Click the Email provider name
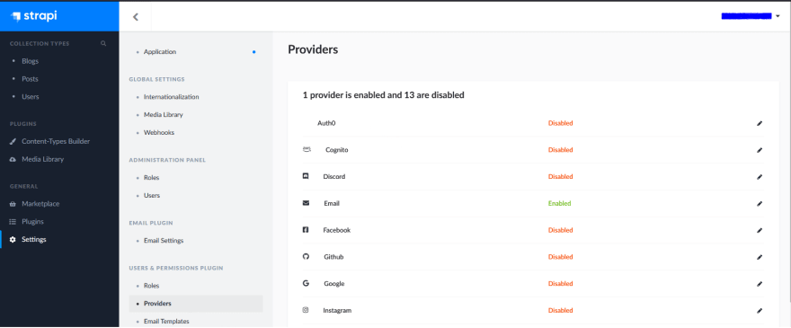The image size is (791, 328). (x=332, y=203)
